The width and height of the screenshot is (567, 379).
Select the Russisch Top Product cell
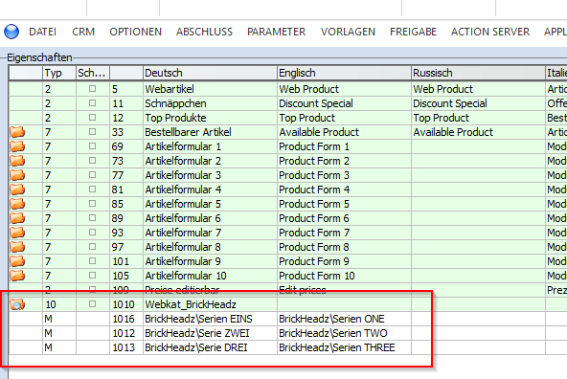coord(478,118)
